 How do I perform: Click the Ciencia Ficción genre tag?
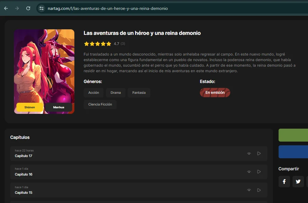(100, 104)
